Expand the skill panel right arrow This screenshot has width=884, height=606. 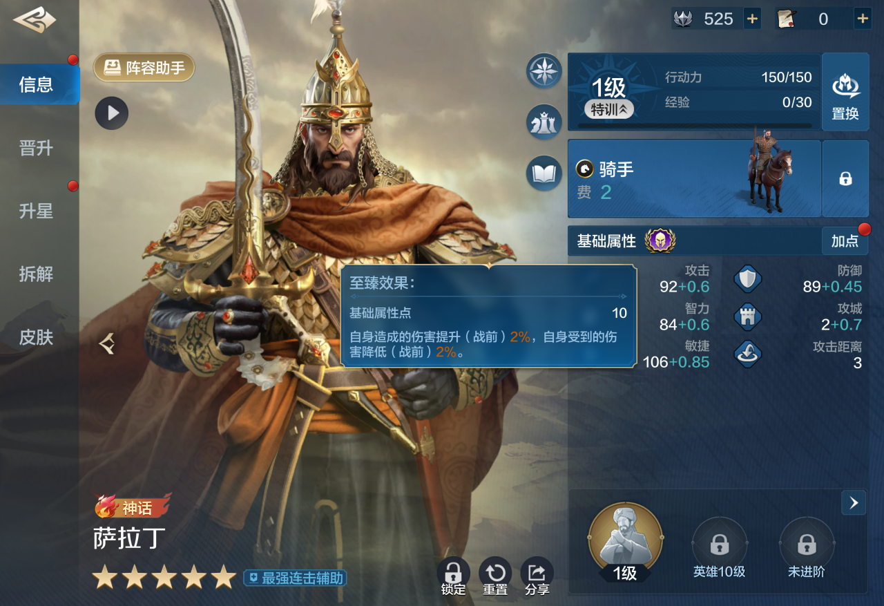tap(854, 503)
